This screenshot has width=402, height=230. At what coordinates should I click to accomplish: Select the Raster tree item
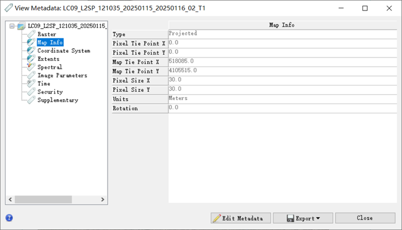(46, 34)
